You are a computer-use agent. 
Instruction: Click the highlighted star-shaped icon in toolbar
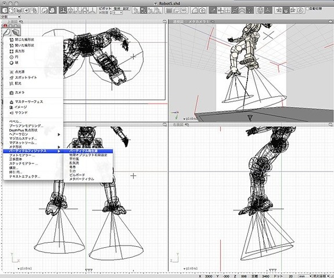[268, 10]
